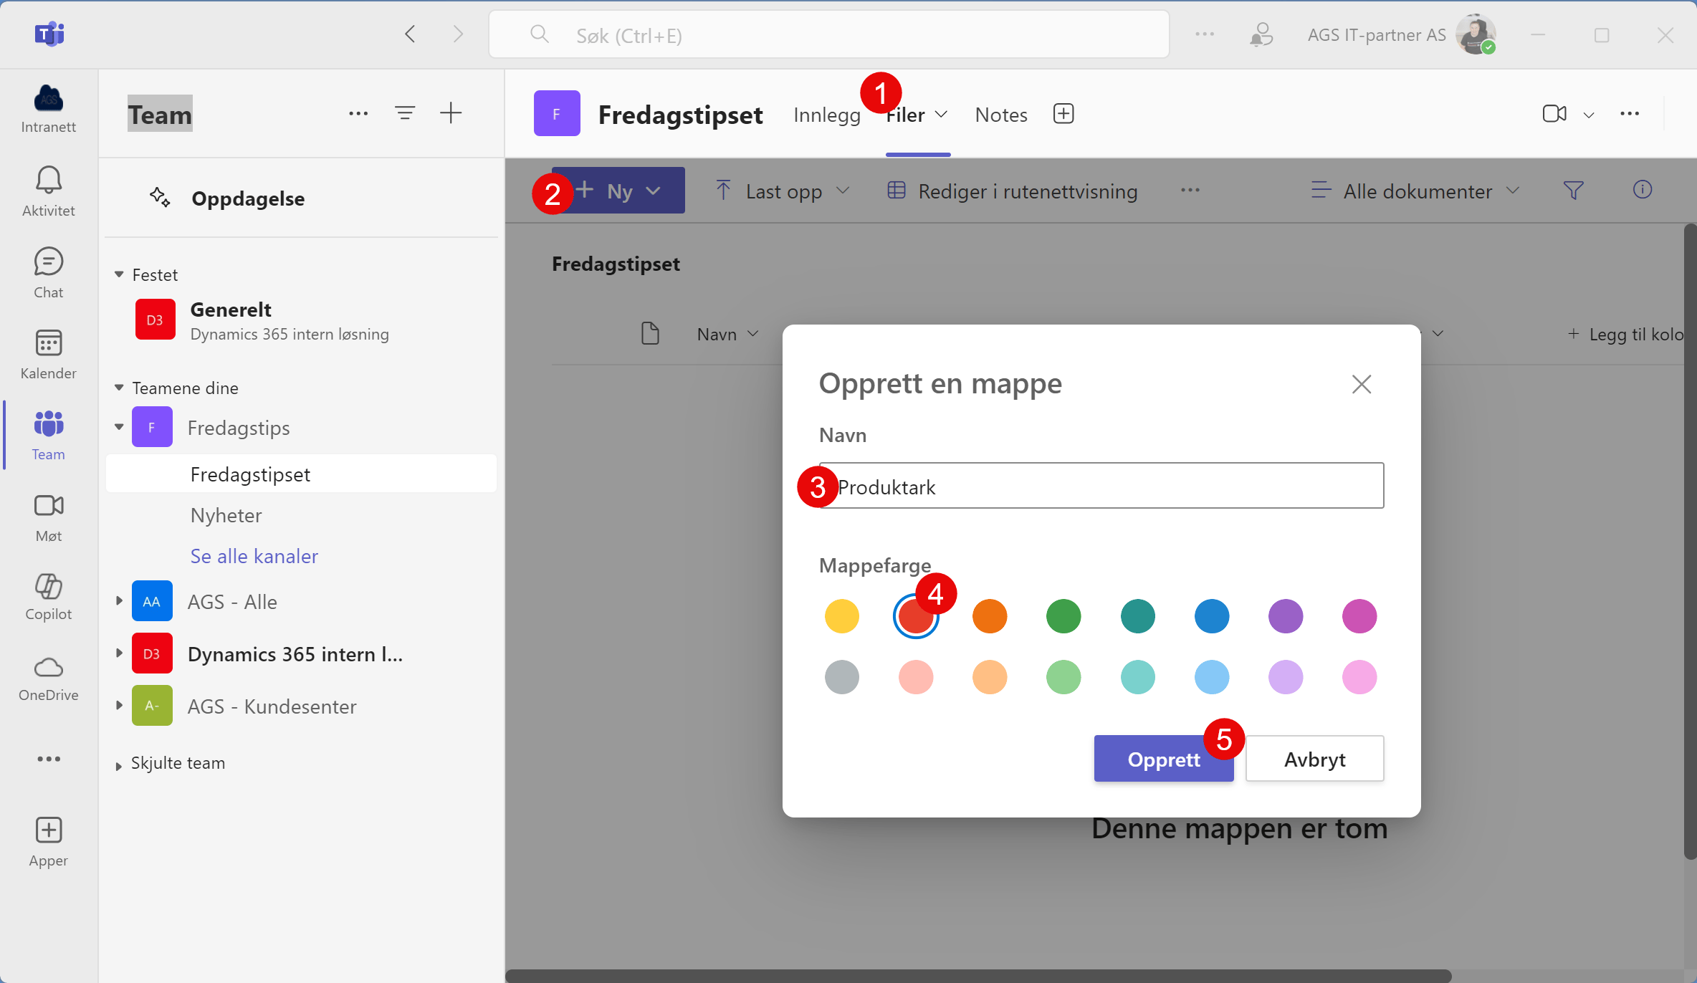Click the Notes tab

(1000, 113)
